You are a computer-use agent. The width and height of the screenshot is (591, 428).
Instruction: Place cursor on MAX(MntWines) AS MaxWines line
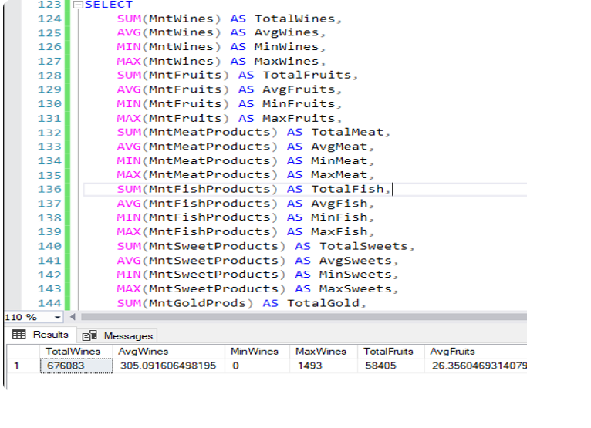(221, 61)
